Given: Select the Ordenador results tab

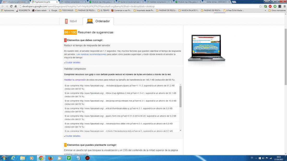Looking at the screenshot, I should tap(98, 21).
